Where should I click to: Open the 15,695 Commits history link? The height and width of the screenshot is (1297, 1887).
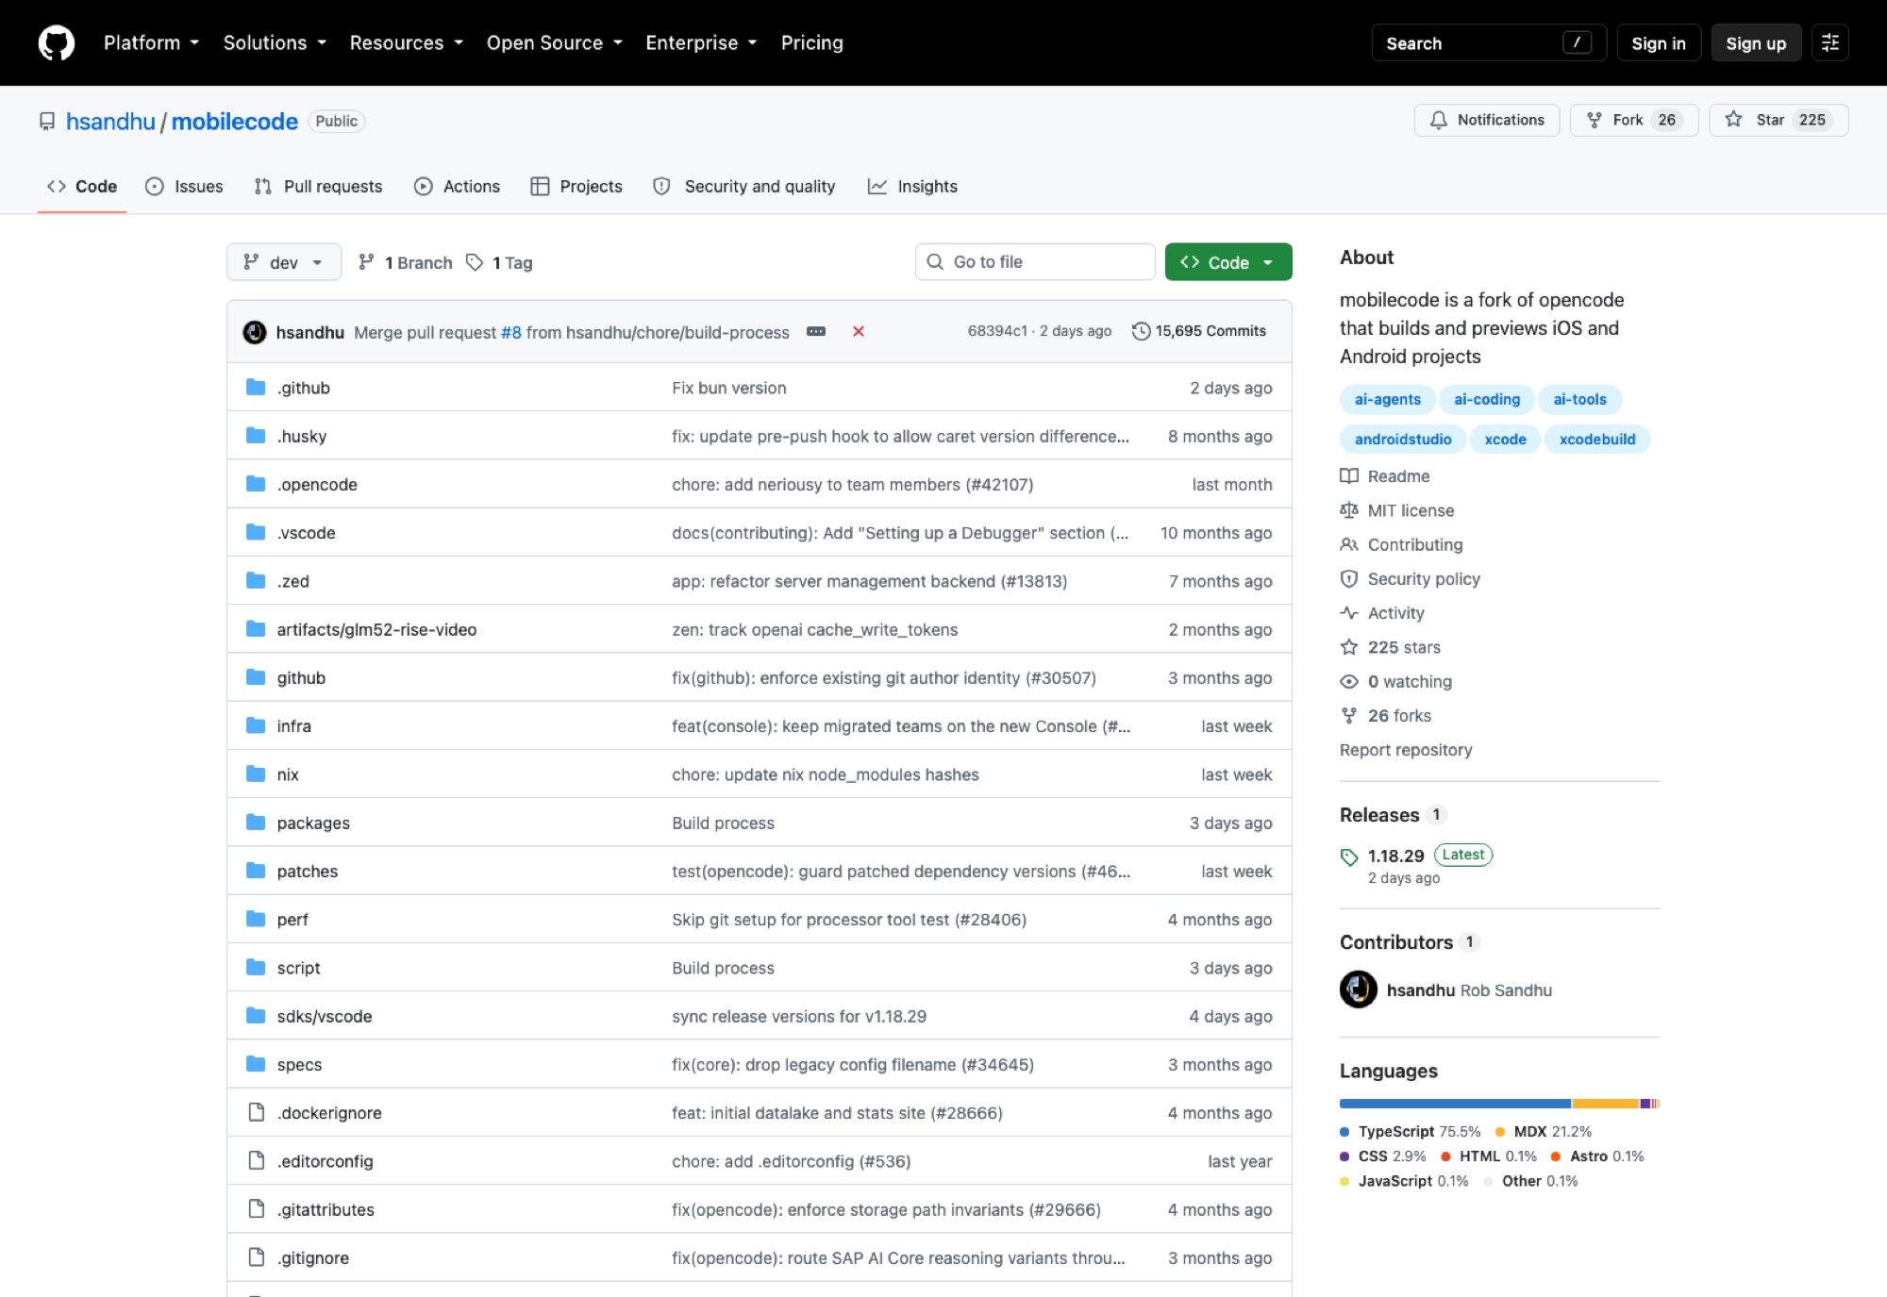(x=1199, y=331)
